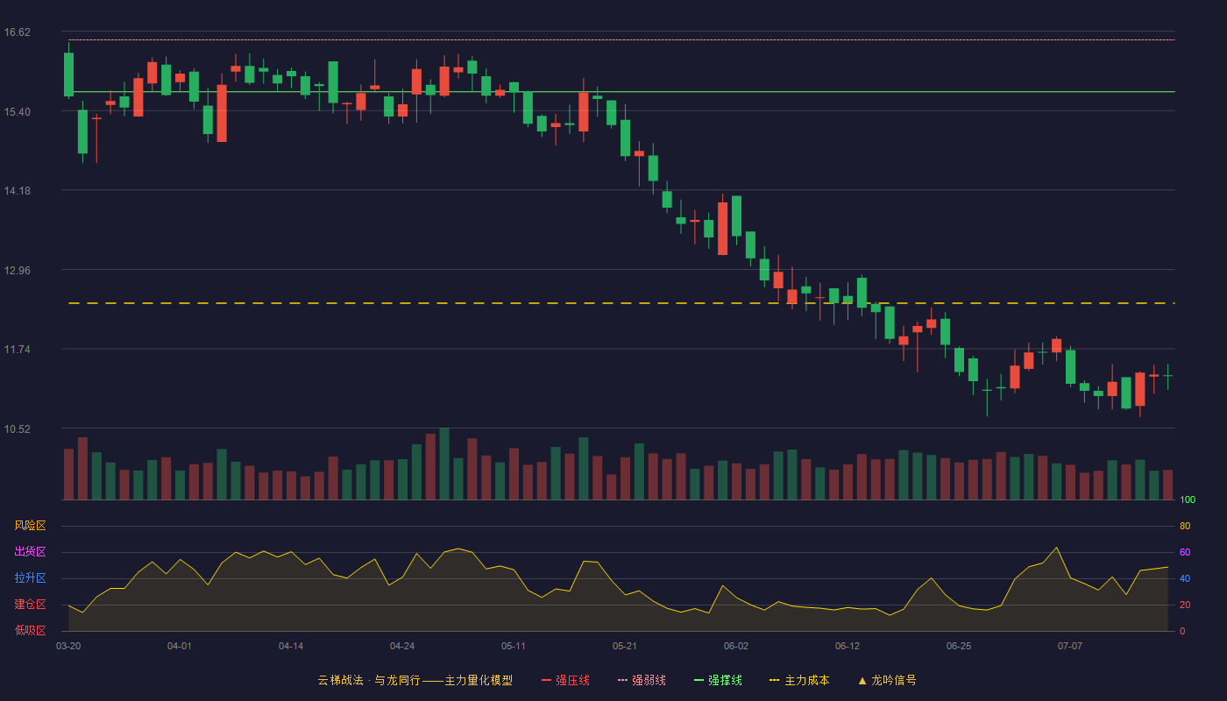Click the 06-25 date label
The image size is (1227, 701).
coord(959,646)
